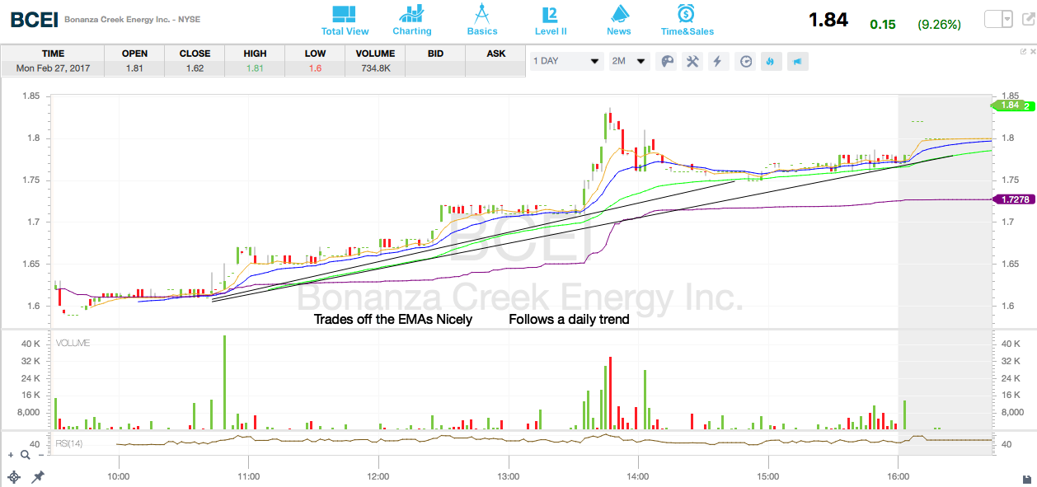Toggle the blue flame icon

772,61
